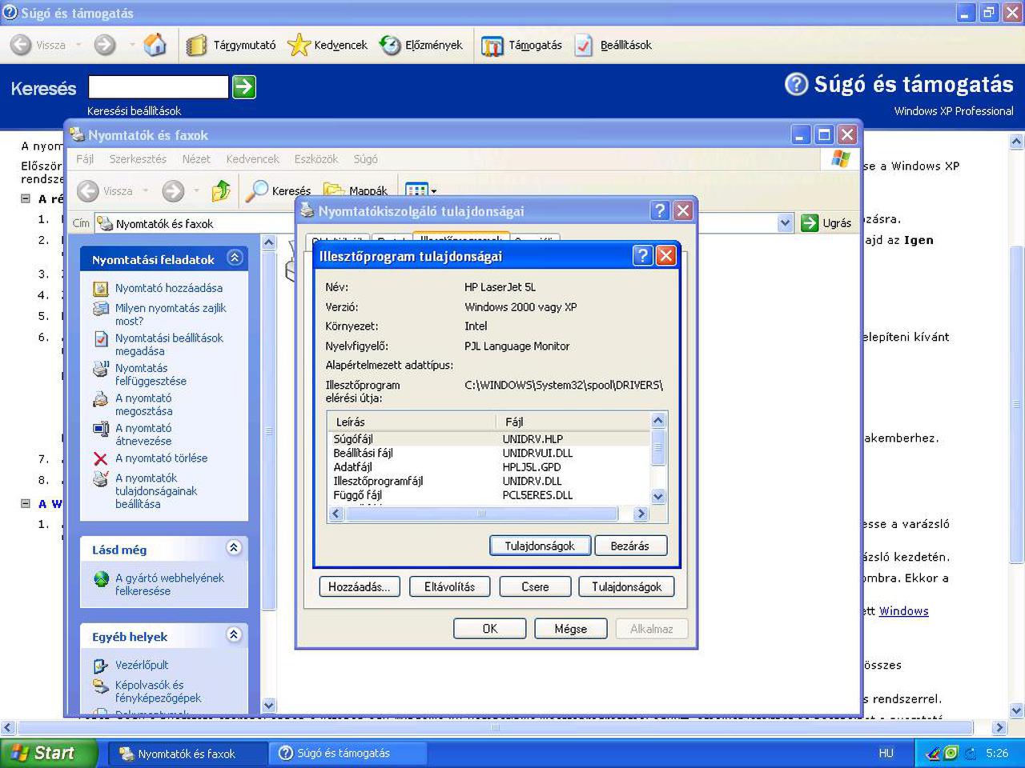Open A gyártó webhelyének felkeresése link
The width and height of the screenshot is (1025, 768).
point(170,585)
